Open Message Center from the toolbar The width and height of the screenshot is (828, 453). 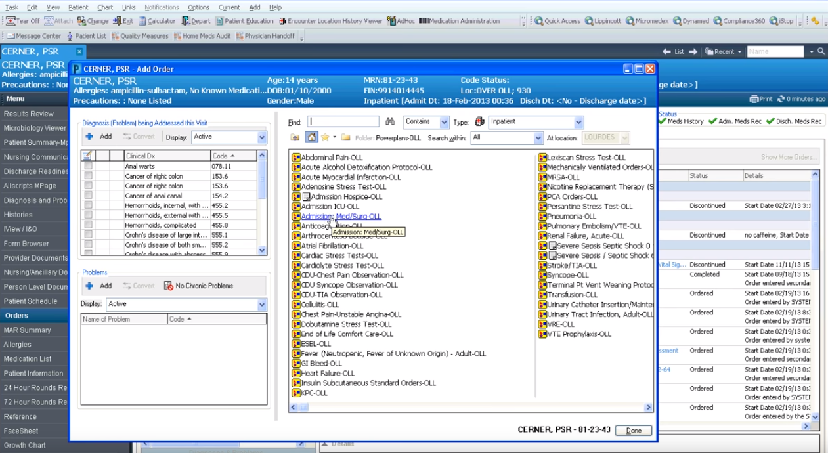tap(33, 36)
